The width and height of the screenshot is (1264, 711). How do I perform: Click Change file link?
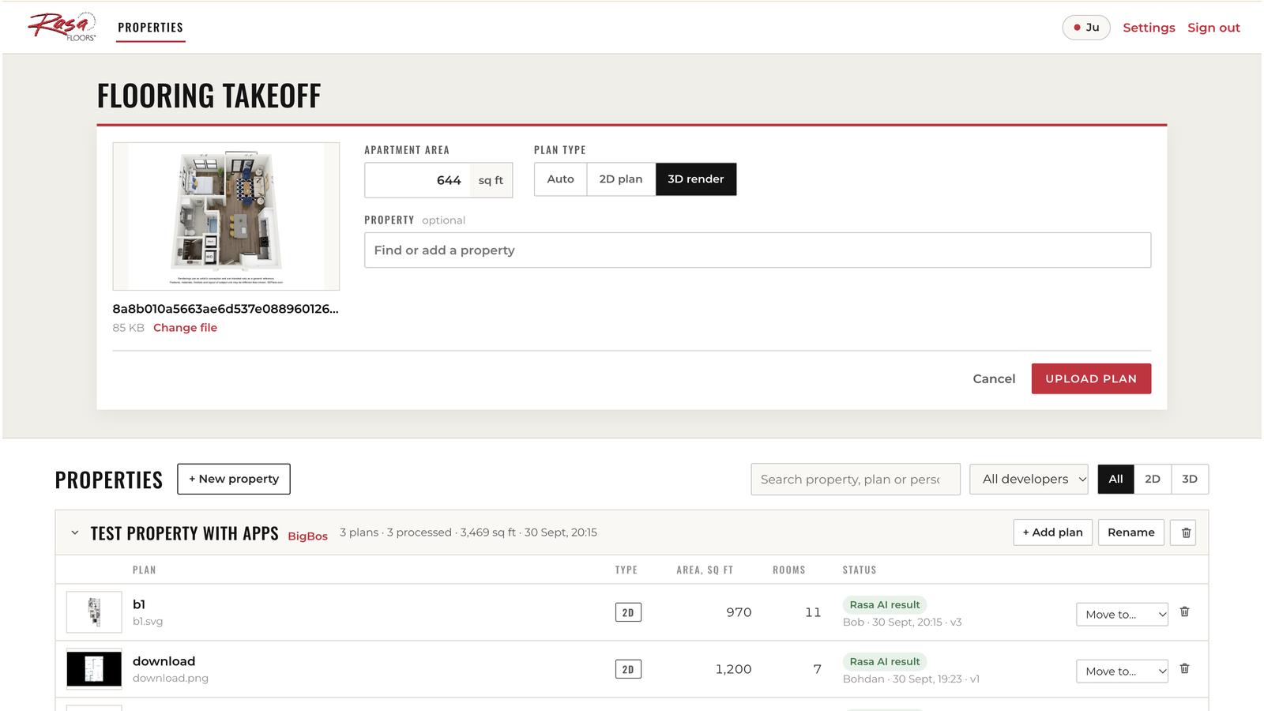(x=185, y=328)
